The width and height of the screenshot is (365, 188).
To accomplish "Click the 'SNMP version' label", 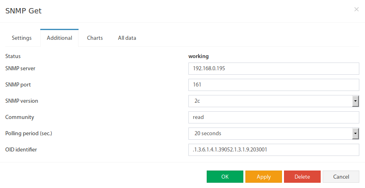I will click(x=22, y=101).
